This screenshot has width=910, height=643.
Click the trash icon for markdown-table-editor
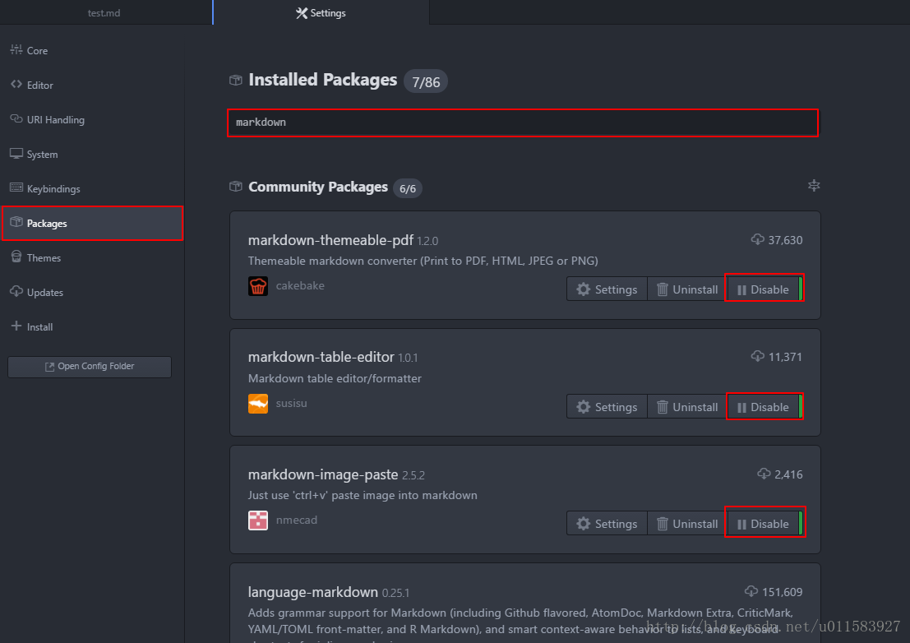(663, 407)
